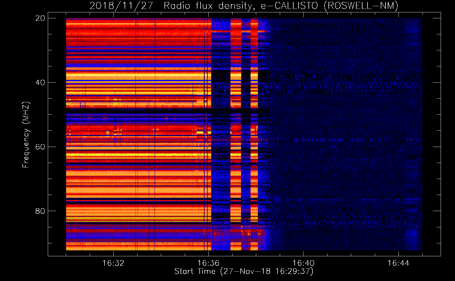Image resolution: width=455 pixels, height=281 pixels.
Task: Click the y-axis tick label "80"
Action: (x=40, y=211)
